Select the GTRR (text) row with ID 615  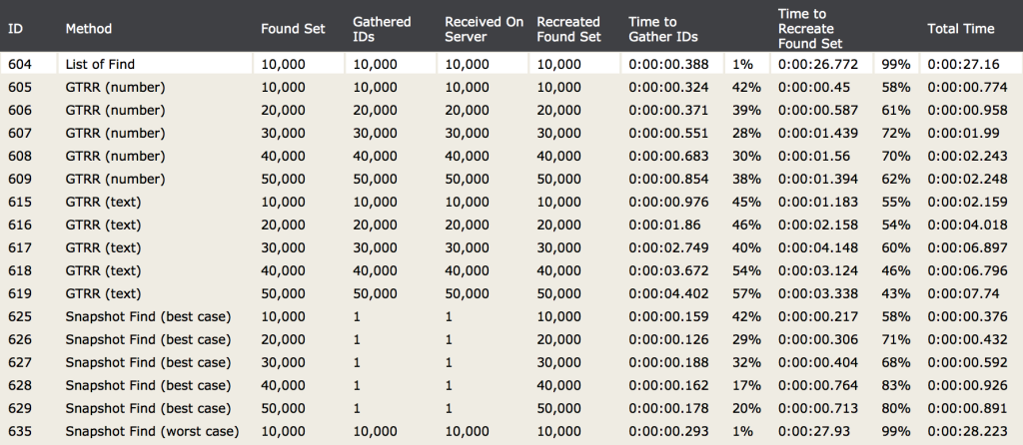[x=511, y=202]
